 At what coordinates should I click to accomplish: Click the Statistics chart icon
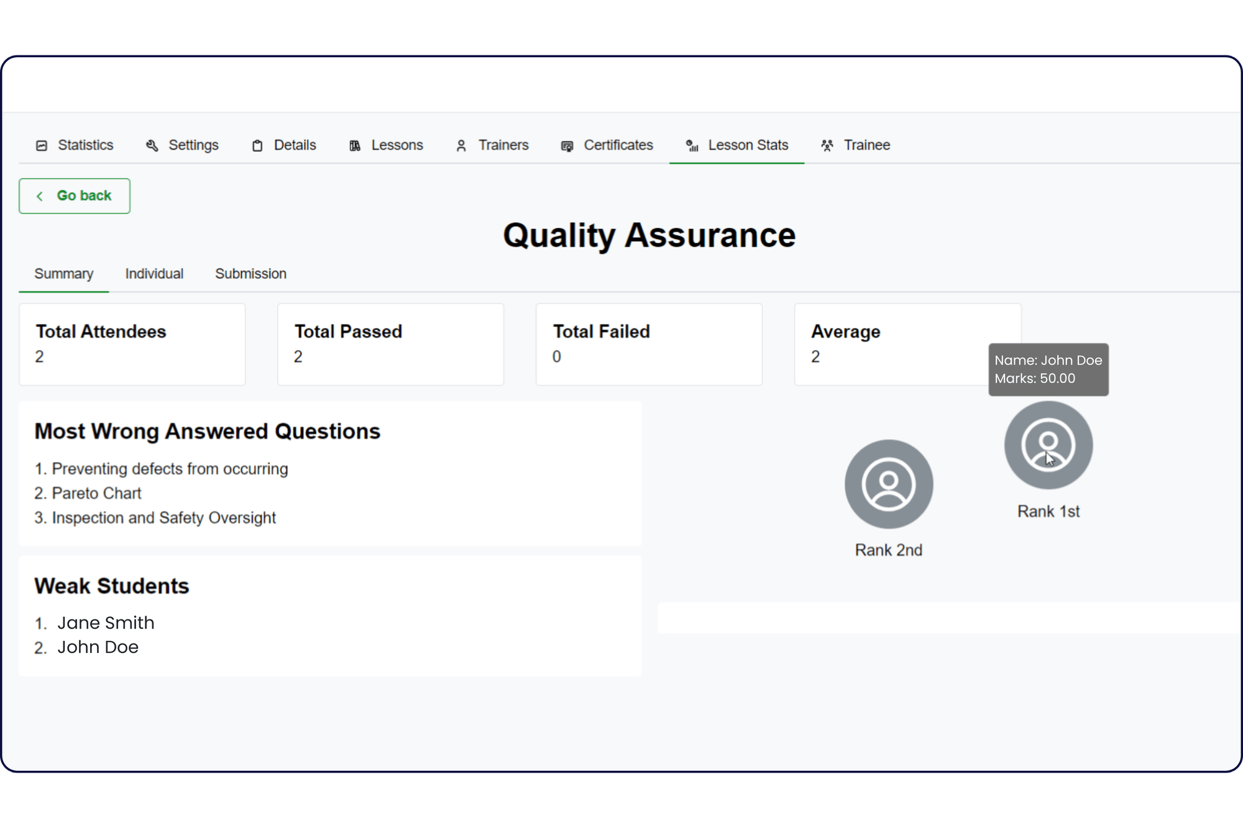pyautogui.click(x=42, y=146)
